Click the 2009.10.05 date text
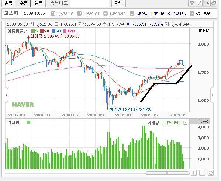The width and height of the screenshot is (221, 181). 34,13
